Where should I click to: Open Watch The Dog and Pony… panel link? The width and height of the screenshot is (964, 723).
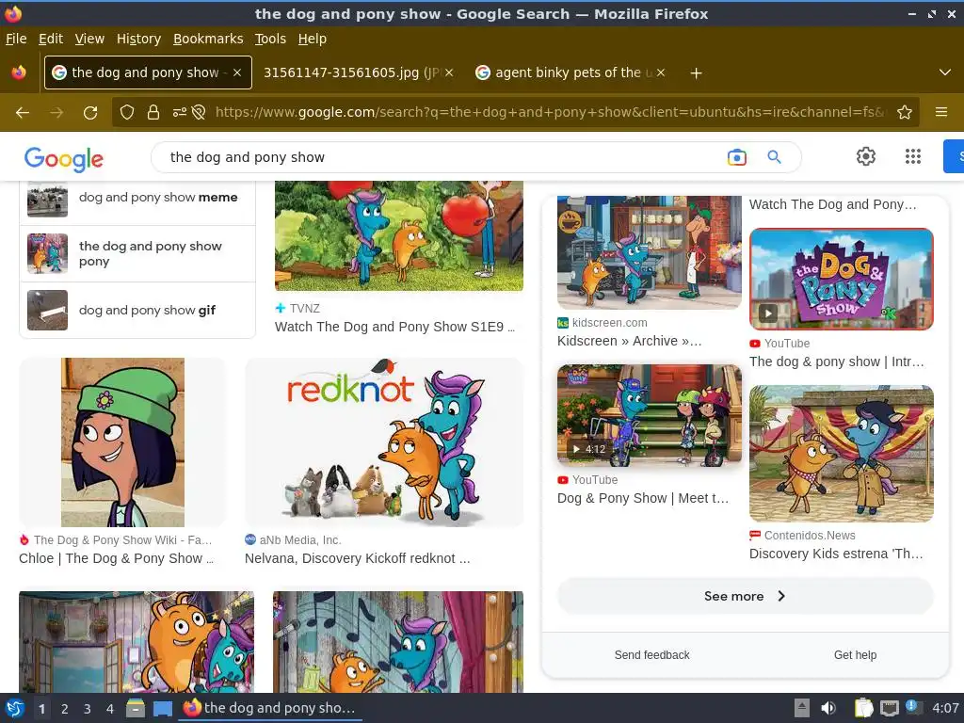point(832,204)
